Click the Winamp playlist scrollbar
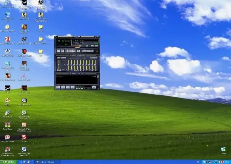 coord(98,80)
